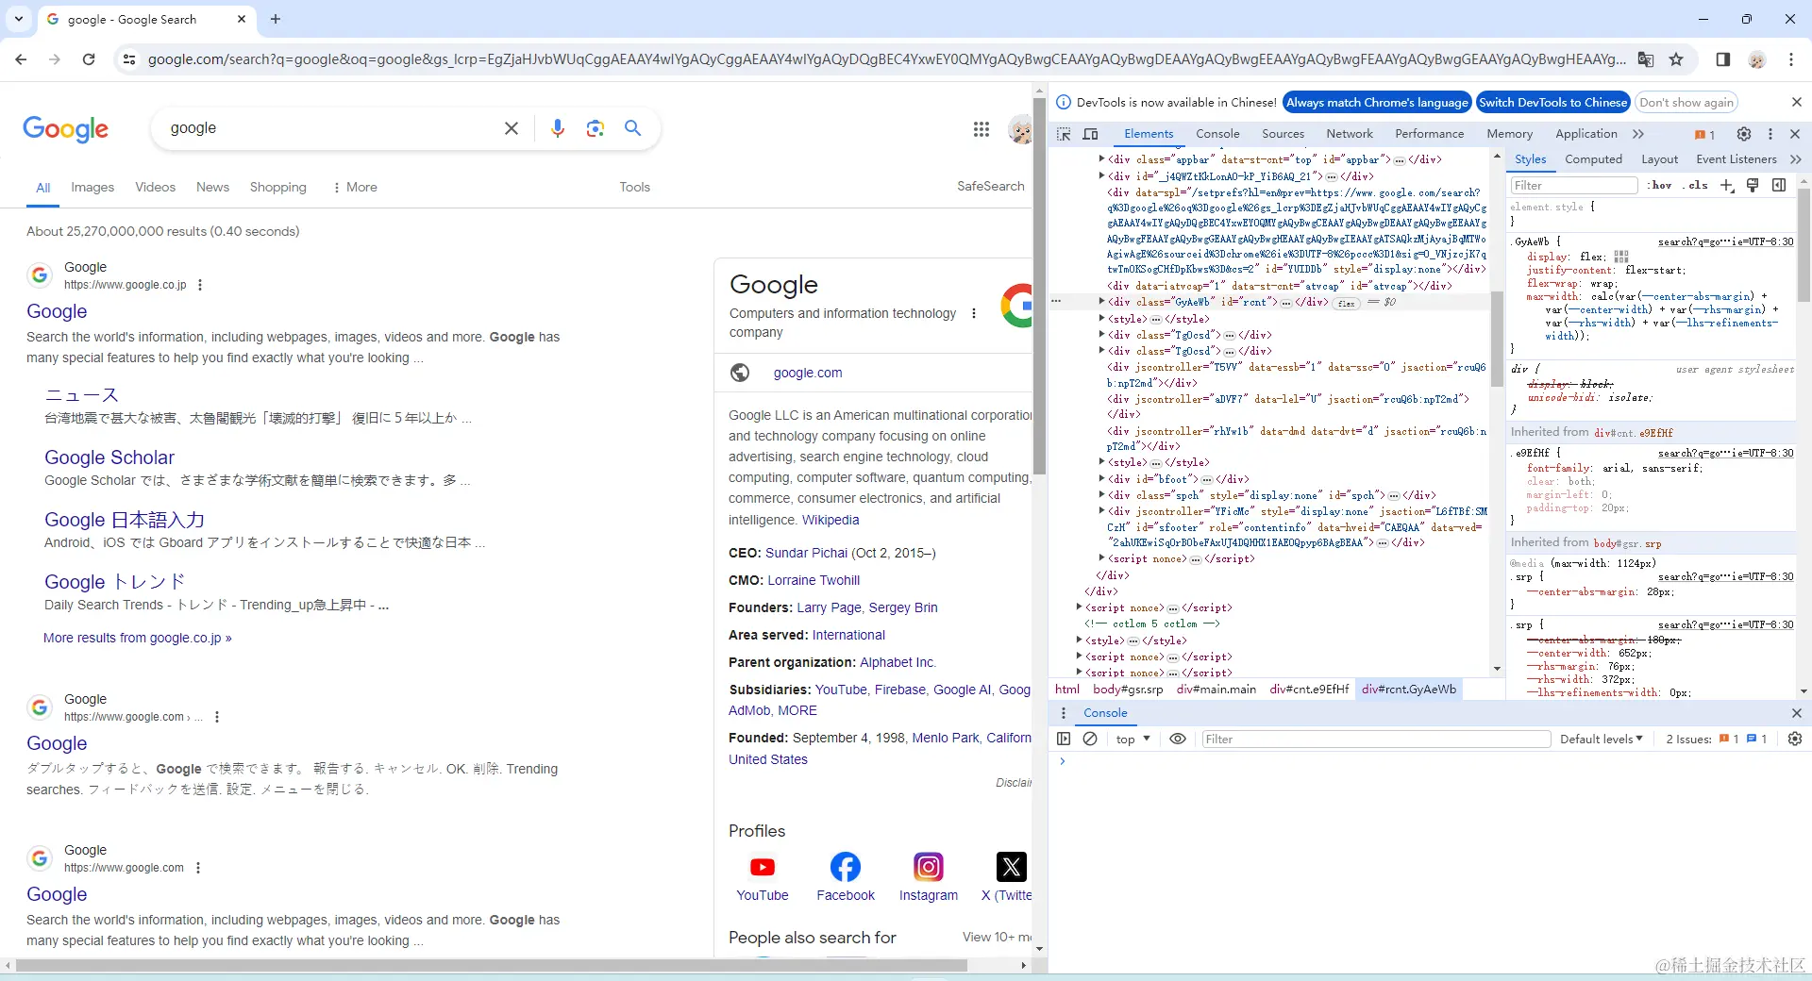The width and height of the screenshot is (1812, 981).
Task: Open the Google Scholar result link
Action: click(x=109, y=457)
